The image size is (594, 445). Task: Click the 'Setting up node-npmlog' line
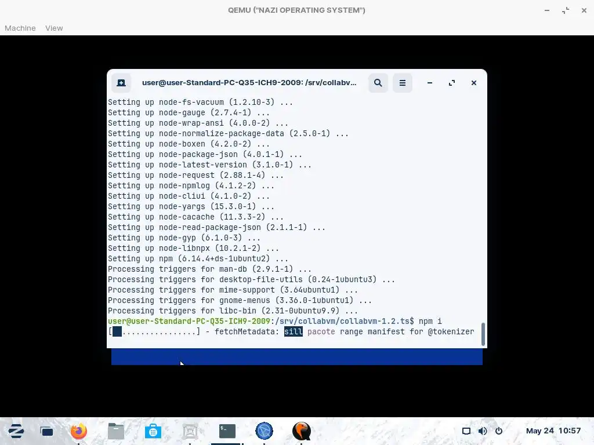pos(191,186)
